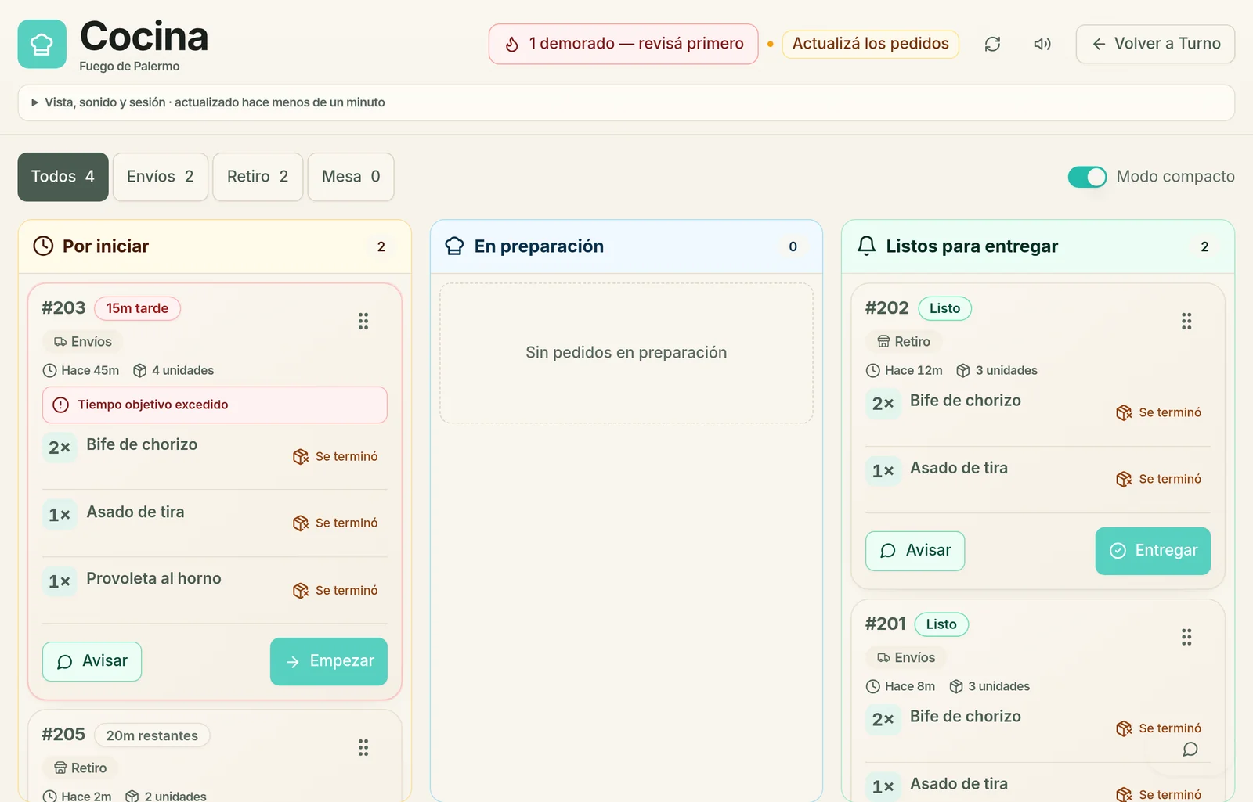Open the options menu for order #202
The width and height of the screenshot is (1253, 802).
[1186, 321]
